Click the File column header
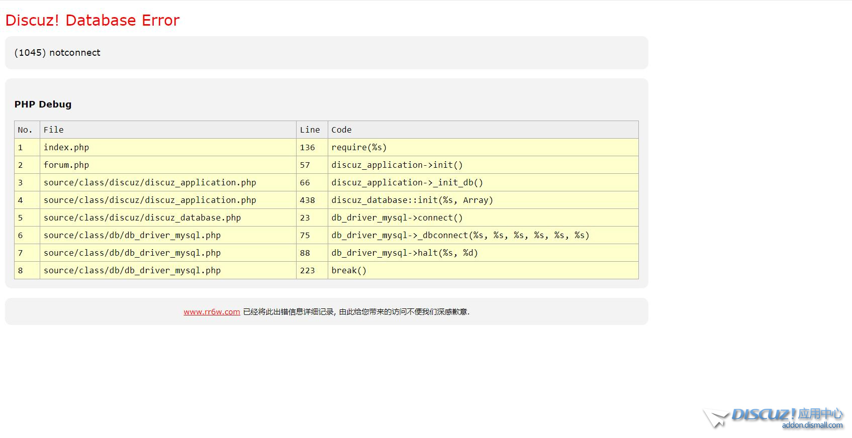The width and height of the screenshot is (852, 438). 168,130
